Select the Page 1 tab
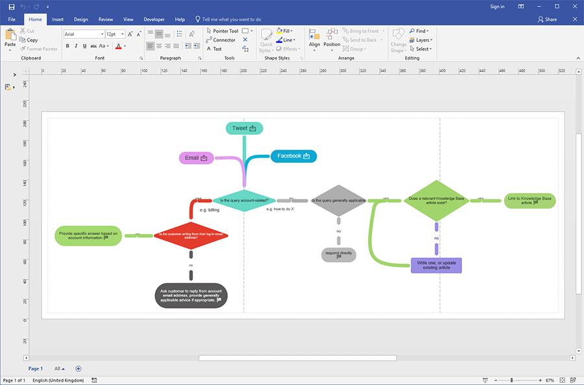 pos(36,369)
